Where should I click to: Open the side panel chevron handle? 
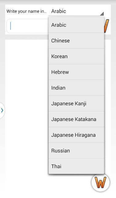point(2,110)
